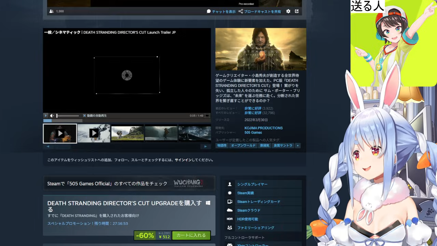Image resolution: width=437 pixels, height=246 pixels.
Task: Click the Windows platform icon on purchase box
Action: 208,203
